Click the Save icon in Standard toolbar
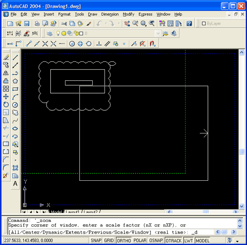Image resolution: width=247 pixels, height=245 pixels. click(x=27, y=23)
